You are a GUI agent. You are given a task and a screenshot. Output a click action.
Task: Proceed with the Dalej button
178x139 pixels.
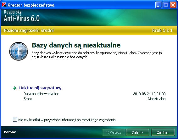pyautogui.click(x=137, y=132)
